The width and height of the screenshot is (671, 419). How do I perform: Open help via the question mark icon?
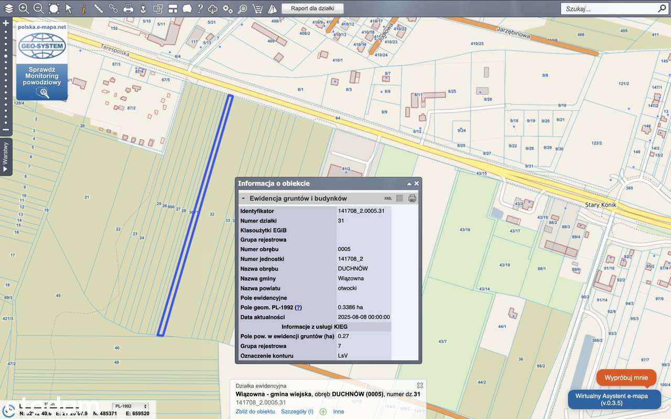(x=200, y=8)
